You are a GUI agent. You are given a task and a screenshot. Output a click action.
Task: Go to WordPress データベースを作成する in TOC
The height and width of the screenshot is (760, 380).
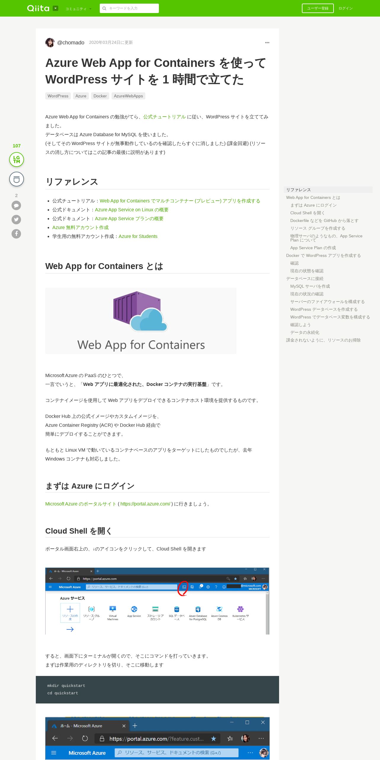[x=324, y=309]
